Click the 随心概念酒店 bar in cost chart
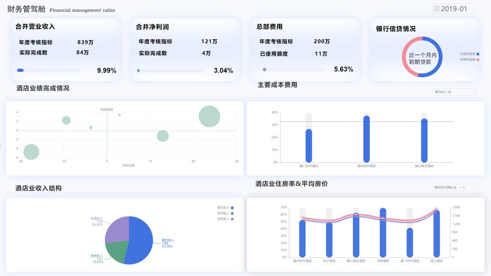 (424, 141)
